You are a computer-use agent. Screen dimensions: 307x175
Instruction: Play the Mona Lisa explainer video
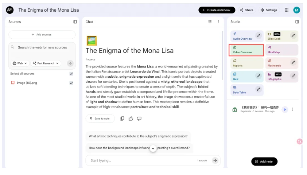285,109
